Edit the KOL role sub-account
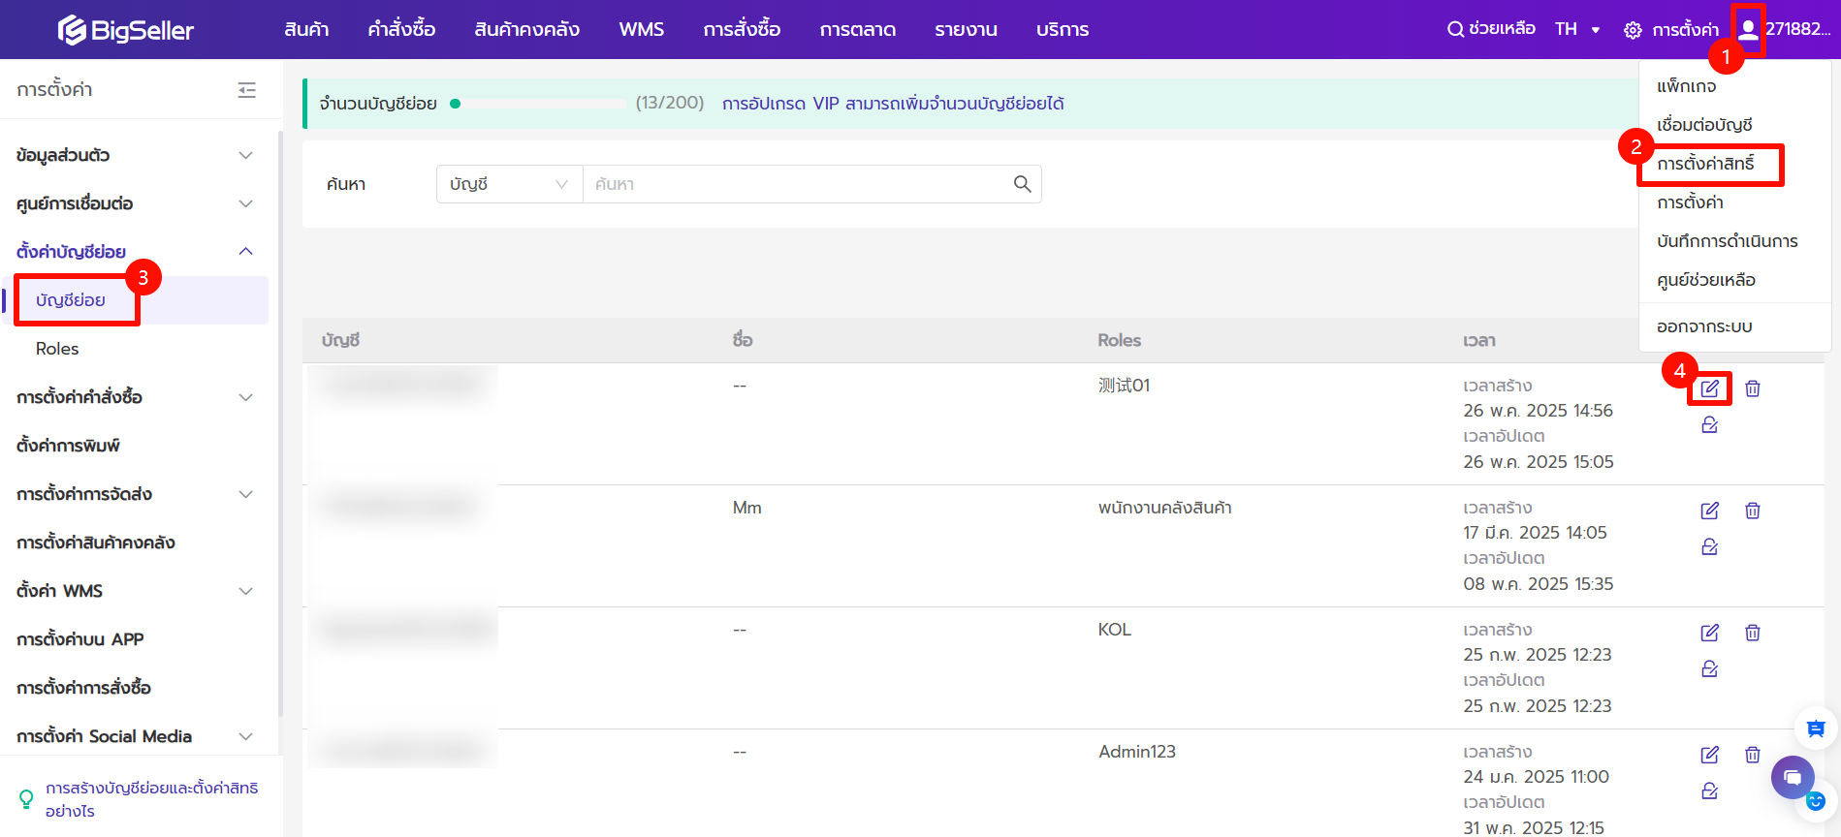The image size is (1841, 837). 1710,633
